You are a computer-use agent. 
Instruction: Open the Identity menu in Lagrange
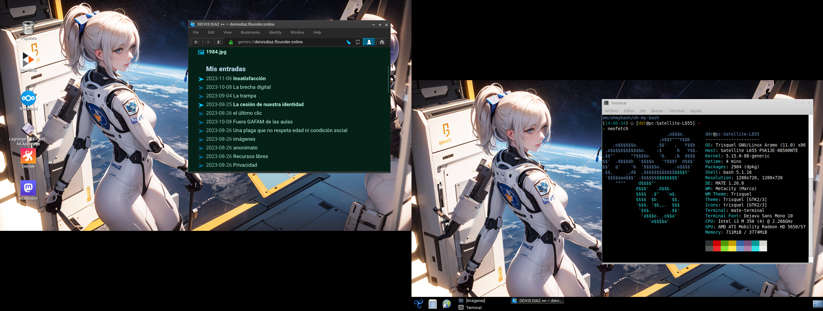tap(275, 32)
